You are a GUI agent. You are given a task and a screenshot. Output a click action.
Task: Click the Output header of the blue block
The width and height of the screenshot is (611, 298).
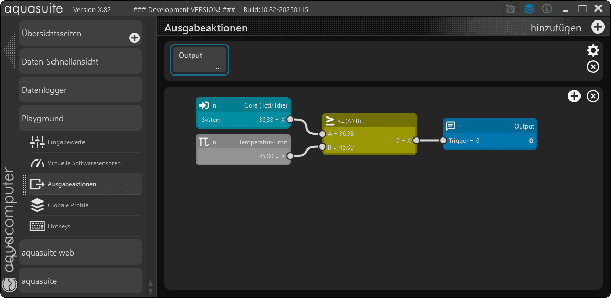coord(490,126)
